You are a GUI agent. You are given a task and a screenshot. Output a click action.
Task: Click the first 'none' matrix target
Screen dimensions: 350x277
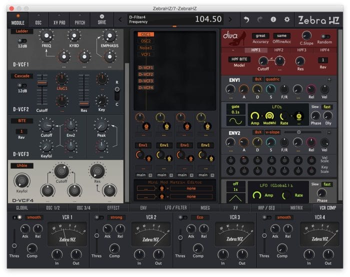[191, 189]
